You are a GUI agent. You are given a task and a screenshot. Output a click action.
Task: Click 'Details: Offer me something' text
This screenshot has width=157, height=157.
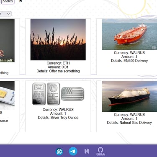pyautogui.click(x=58, y=71)
